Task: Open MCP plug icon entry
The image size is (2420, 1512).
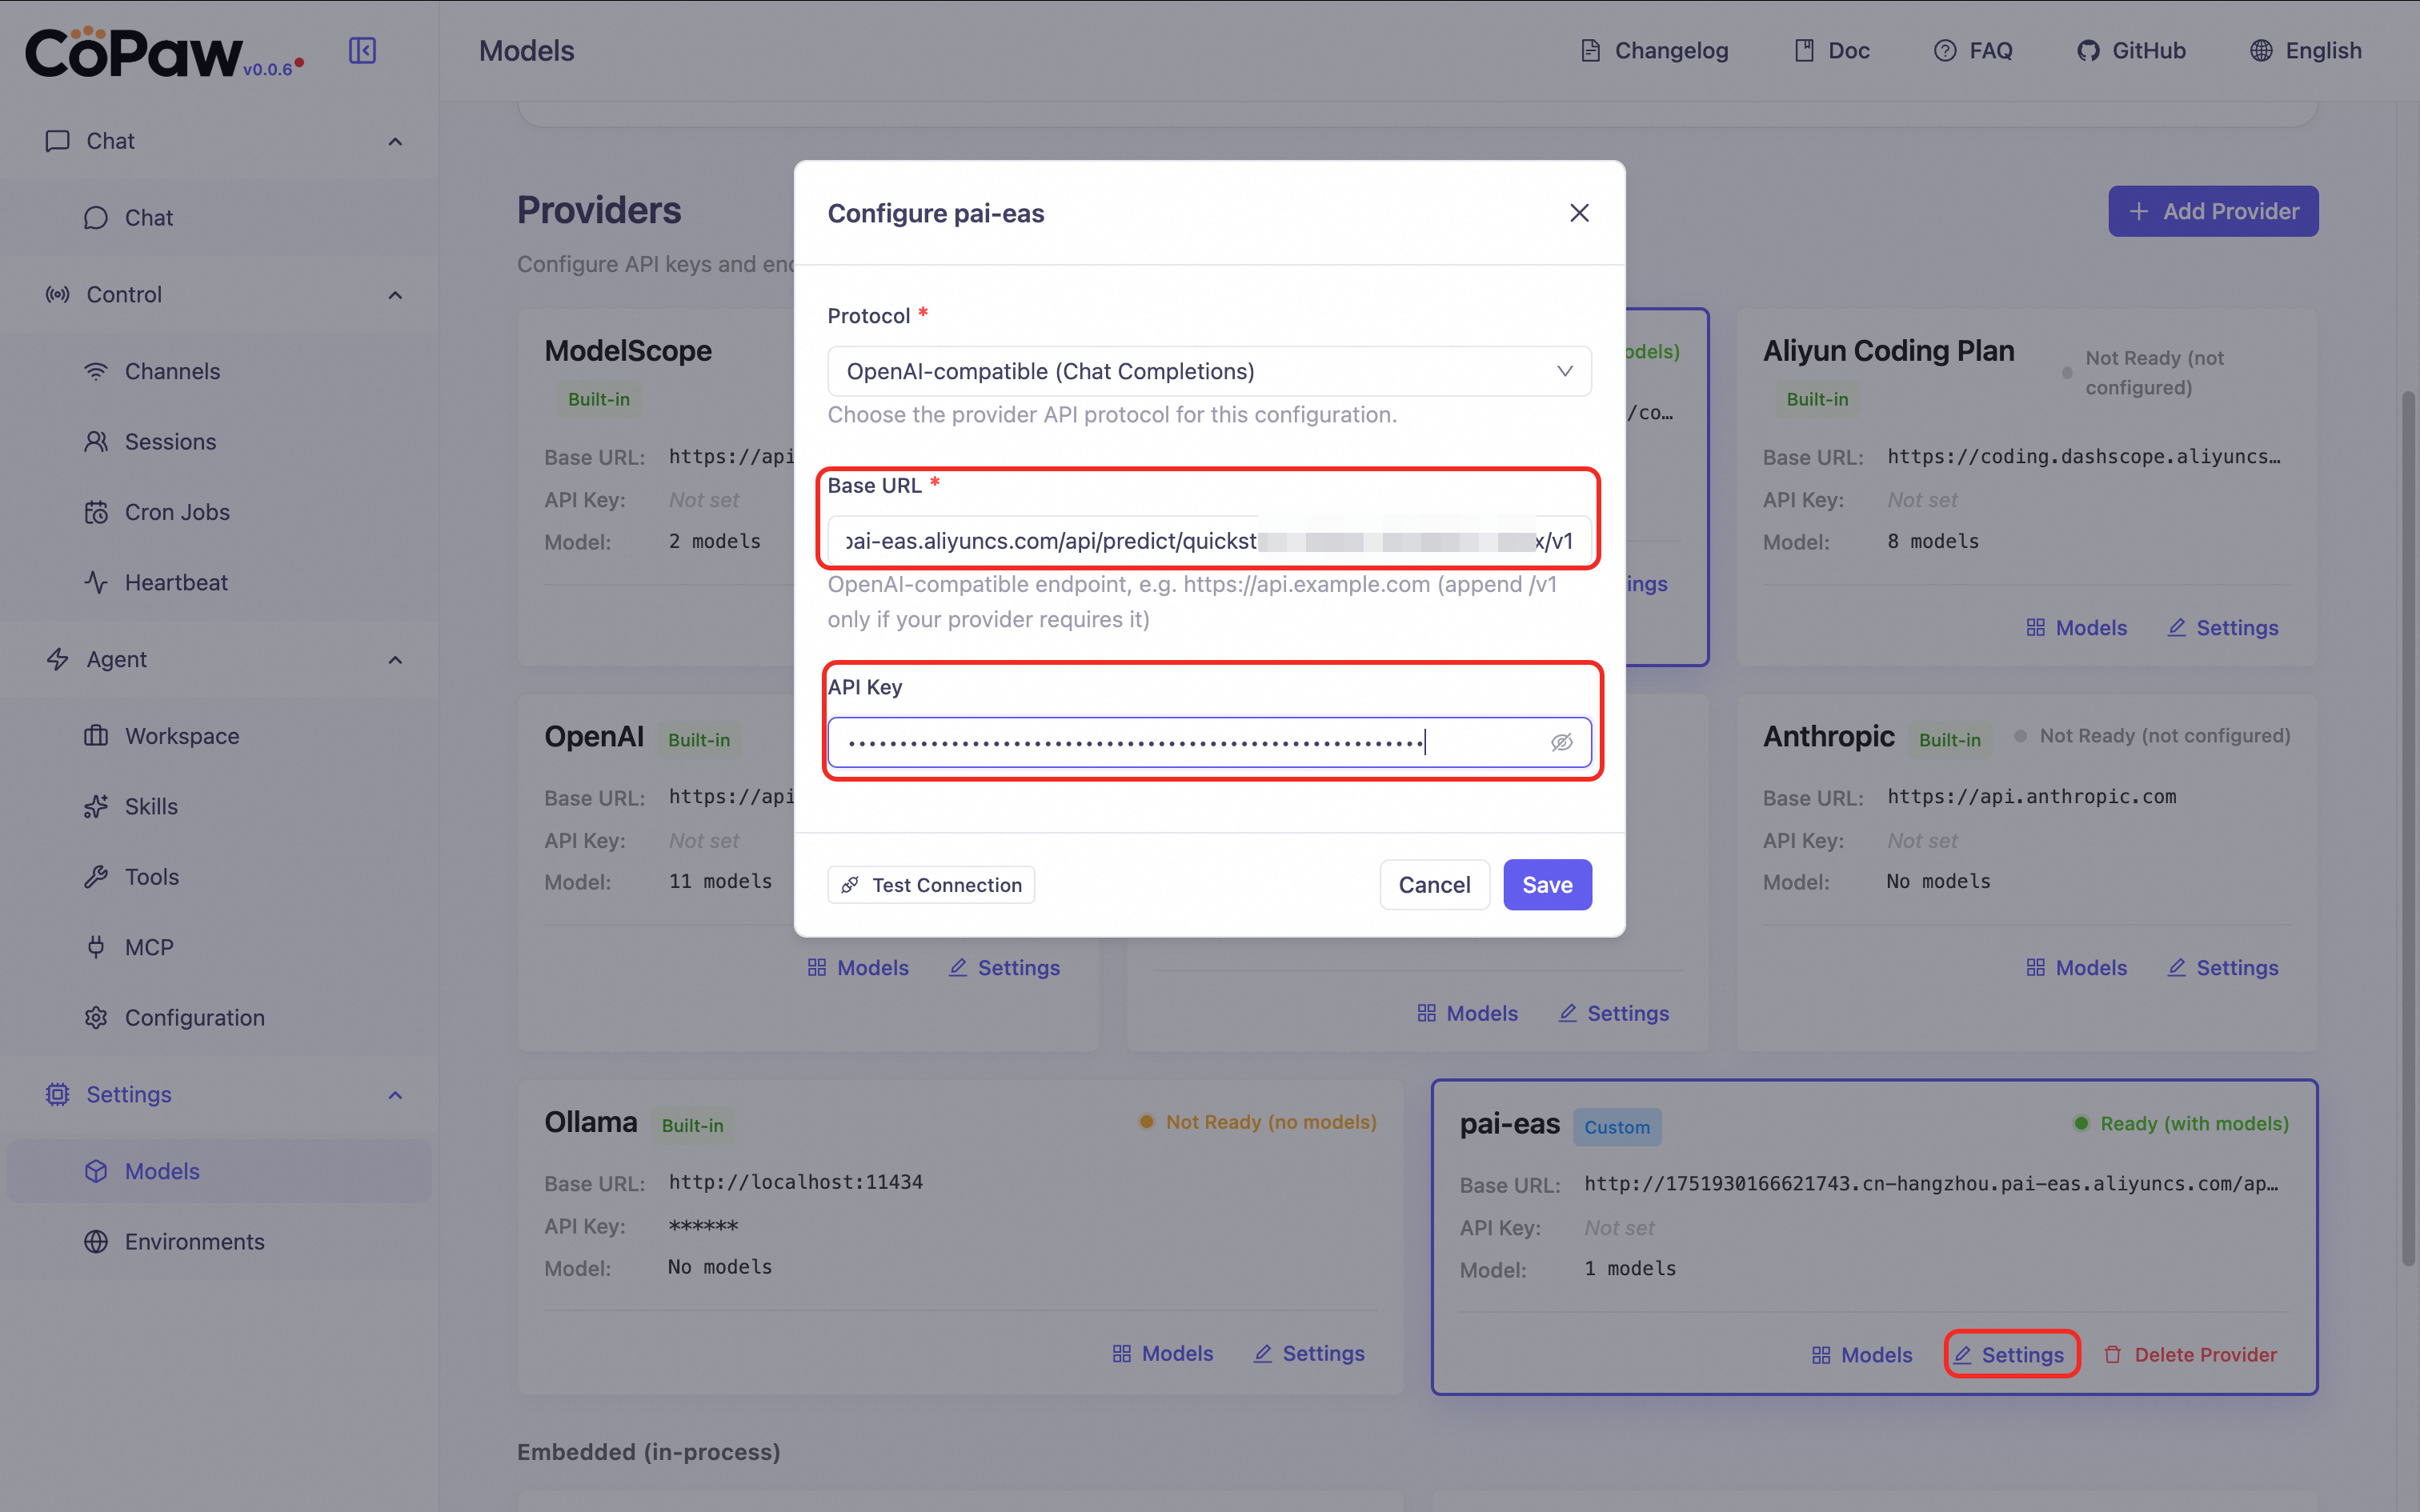Action: pyautogui.click(x=149, y=947)
